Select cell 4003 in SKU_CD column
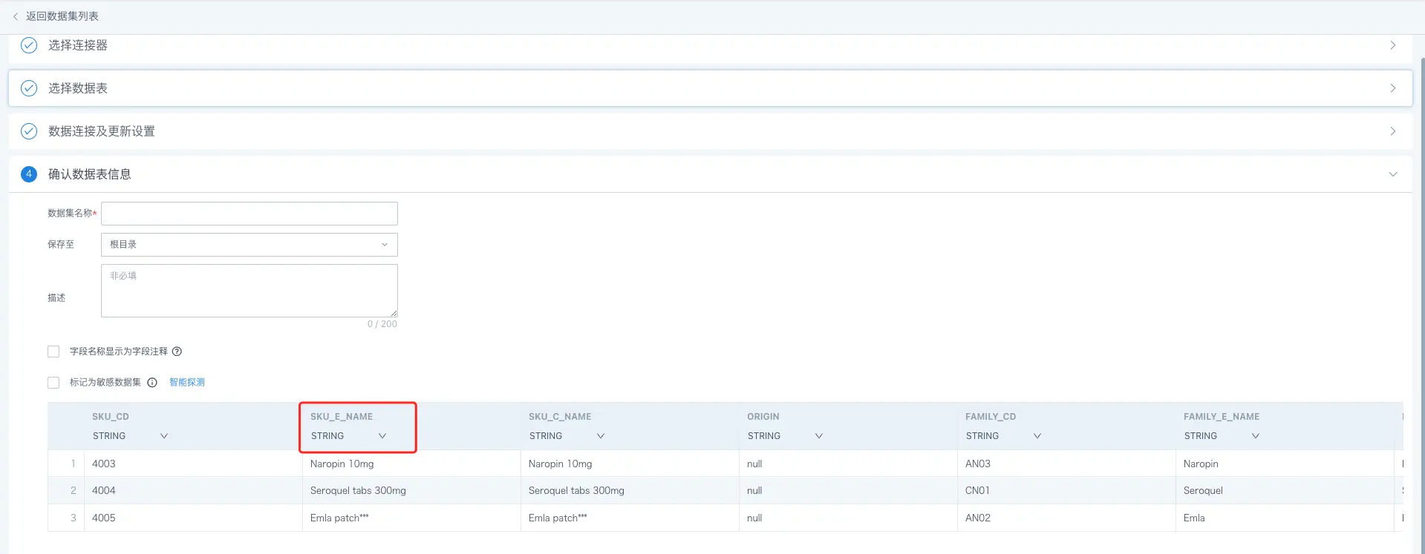Image resolution: width=1425 pixels, height=554 pixels. pyautogui.click(x=104, y=464)
